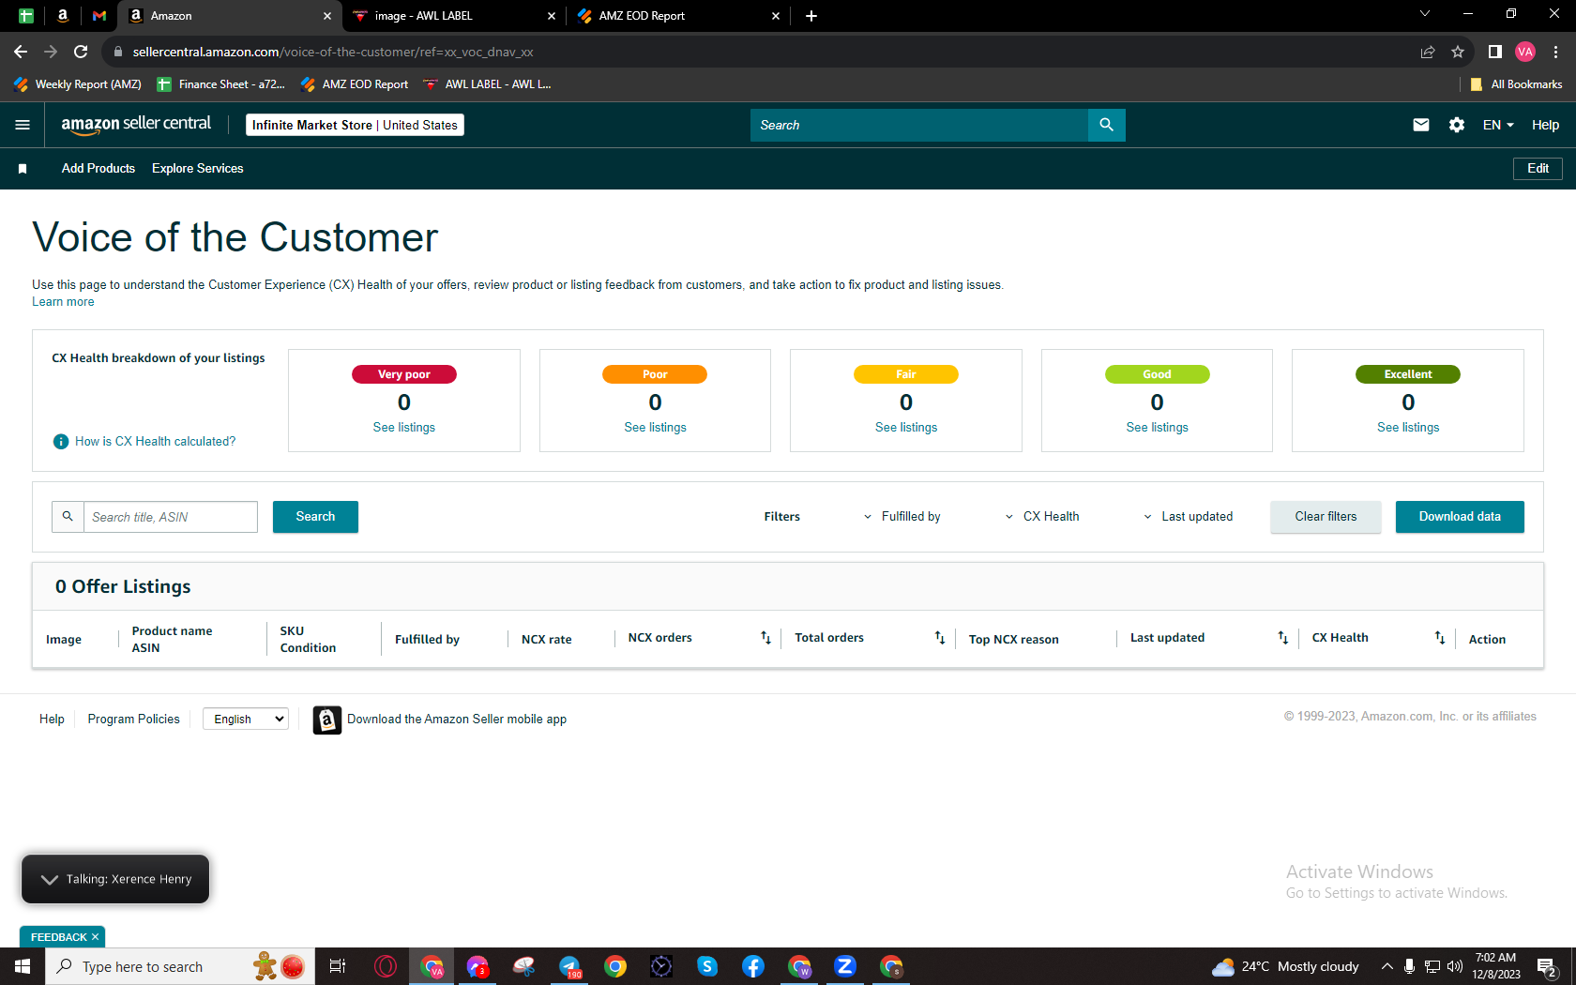Open the English language selector in footer
Screen dimensions: 1576x985
pyautogui.click(x=246, y=720)
